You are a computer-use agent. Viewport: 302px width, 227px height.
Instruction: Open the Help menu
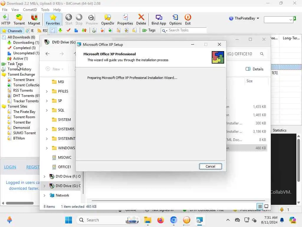57,10
